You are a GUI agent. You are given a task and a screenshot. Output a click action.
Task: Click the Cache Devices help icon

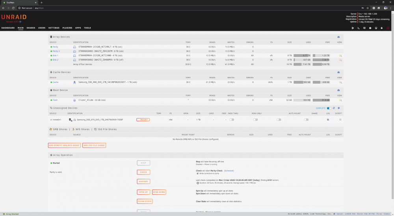pyautogui.click(x=338, y=72)
